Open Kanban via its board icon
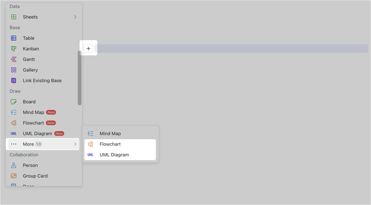 pos(13,49)
